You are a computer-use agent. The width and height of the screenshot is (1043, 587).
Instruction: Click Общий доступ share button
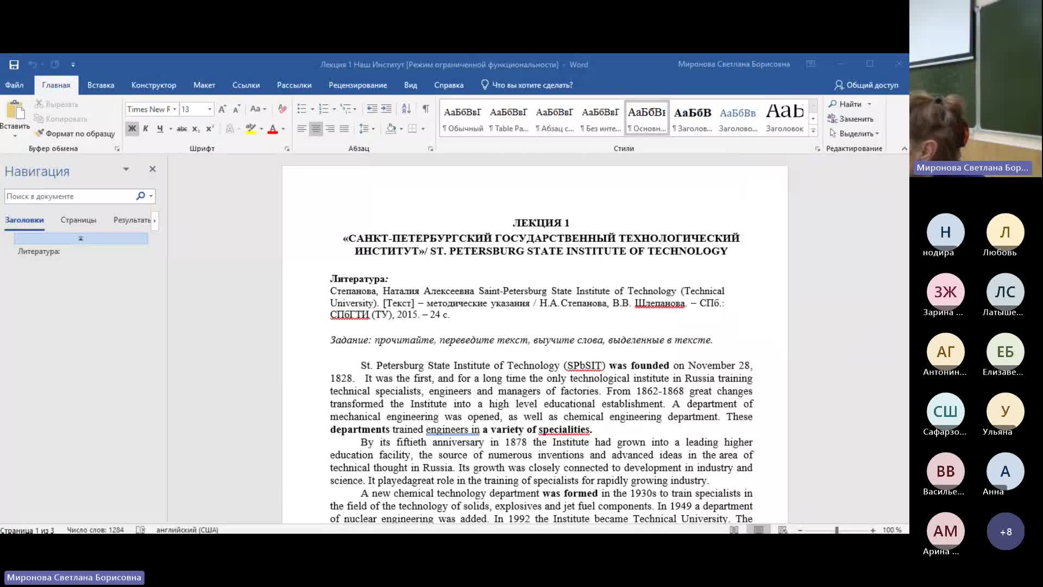pyautogui.click(x=866, y=85)
